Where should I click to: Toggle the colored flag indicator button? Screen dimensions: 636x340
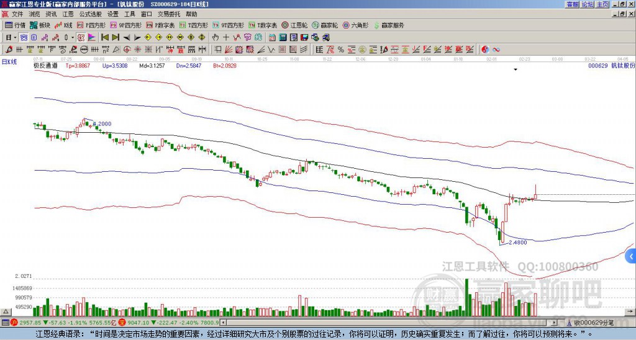(x=92, y=38)
